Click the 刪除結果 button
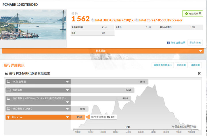Viewport: 207px width, 136px height. [x=182, y=65]
